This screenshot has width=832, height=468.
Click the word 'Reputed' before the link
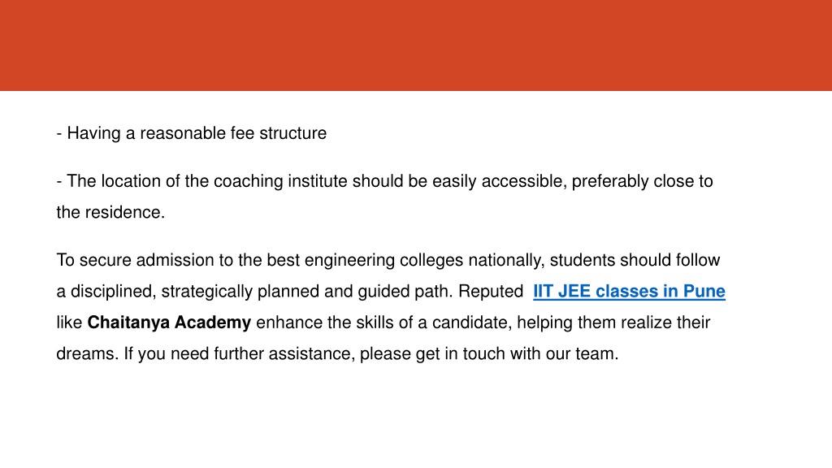[491, 292]
